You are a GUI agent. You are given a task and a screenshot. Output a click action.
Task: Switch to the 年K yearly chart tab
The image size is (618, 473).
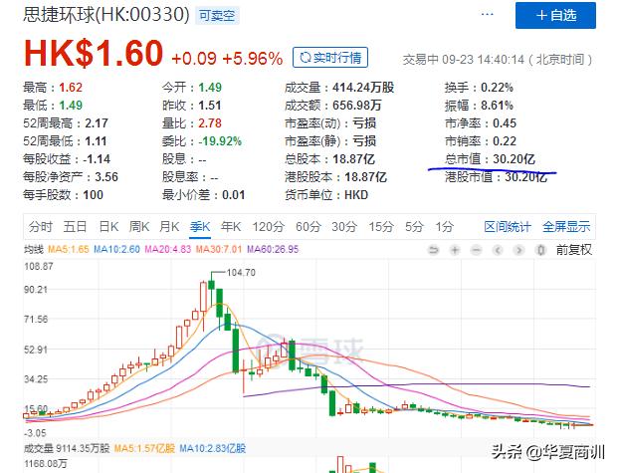pos(231,226)
